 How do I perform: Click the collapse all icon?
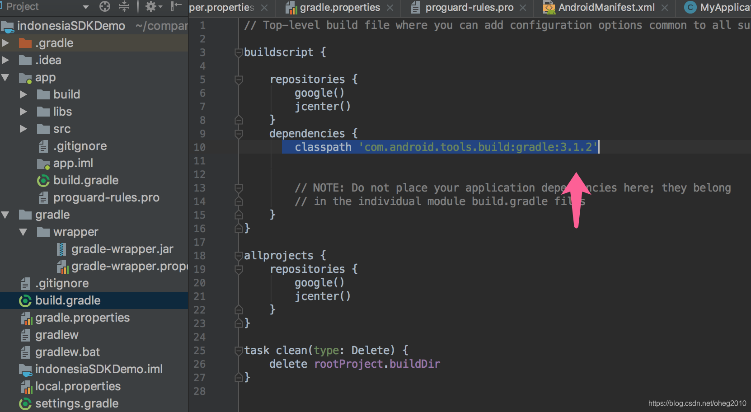pyautogui.click(x=124, y=6)
